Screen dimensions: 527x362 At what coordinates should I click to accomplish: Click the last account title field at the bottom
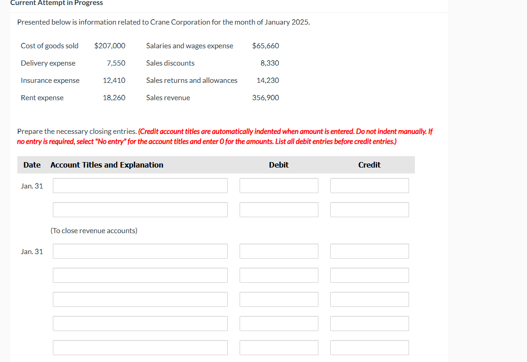[140, 347]
